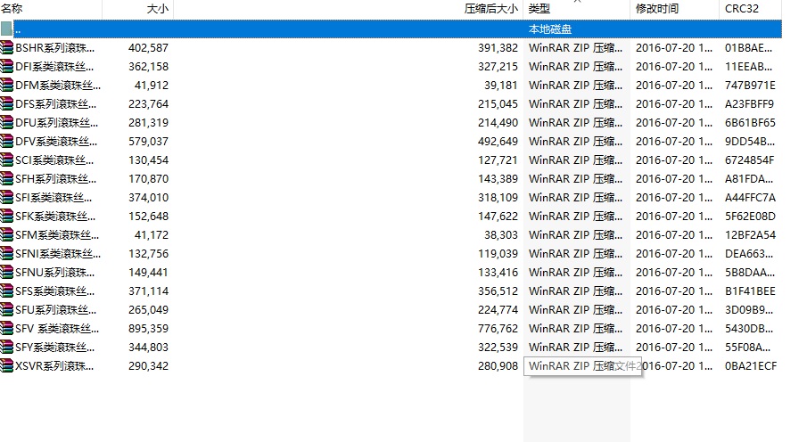
Task: Click the archive icon next to the SFNU file
Action: click(x=7, y=273)
